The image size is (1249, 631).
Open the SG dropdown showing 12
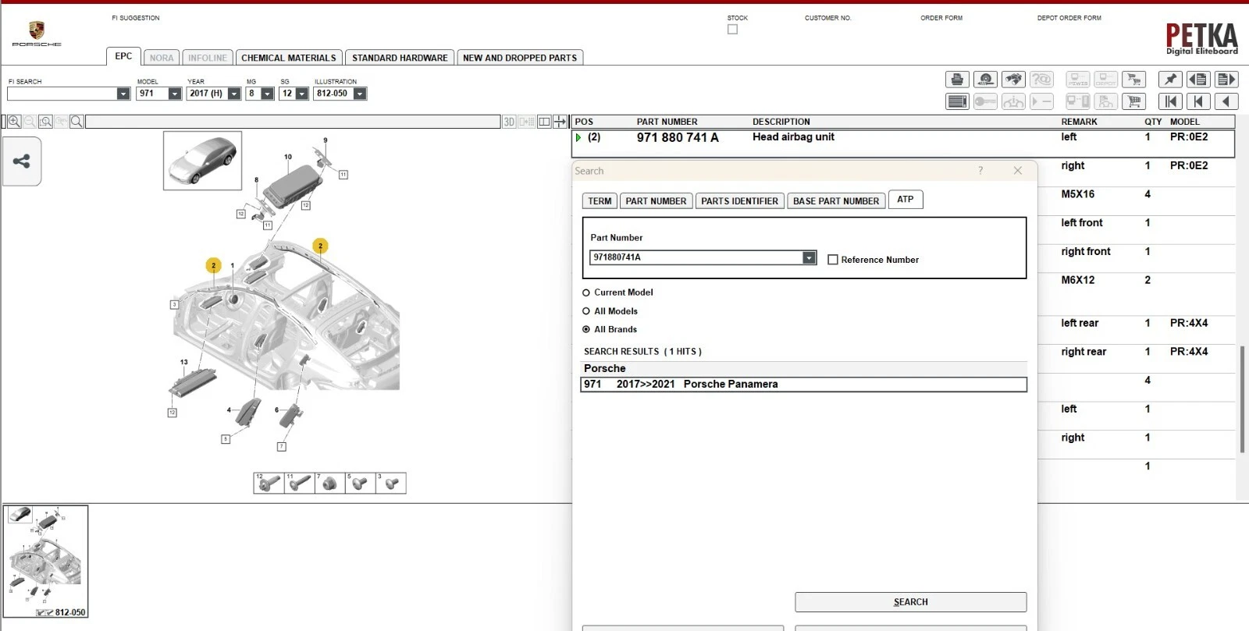click(302, 94)
